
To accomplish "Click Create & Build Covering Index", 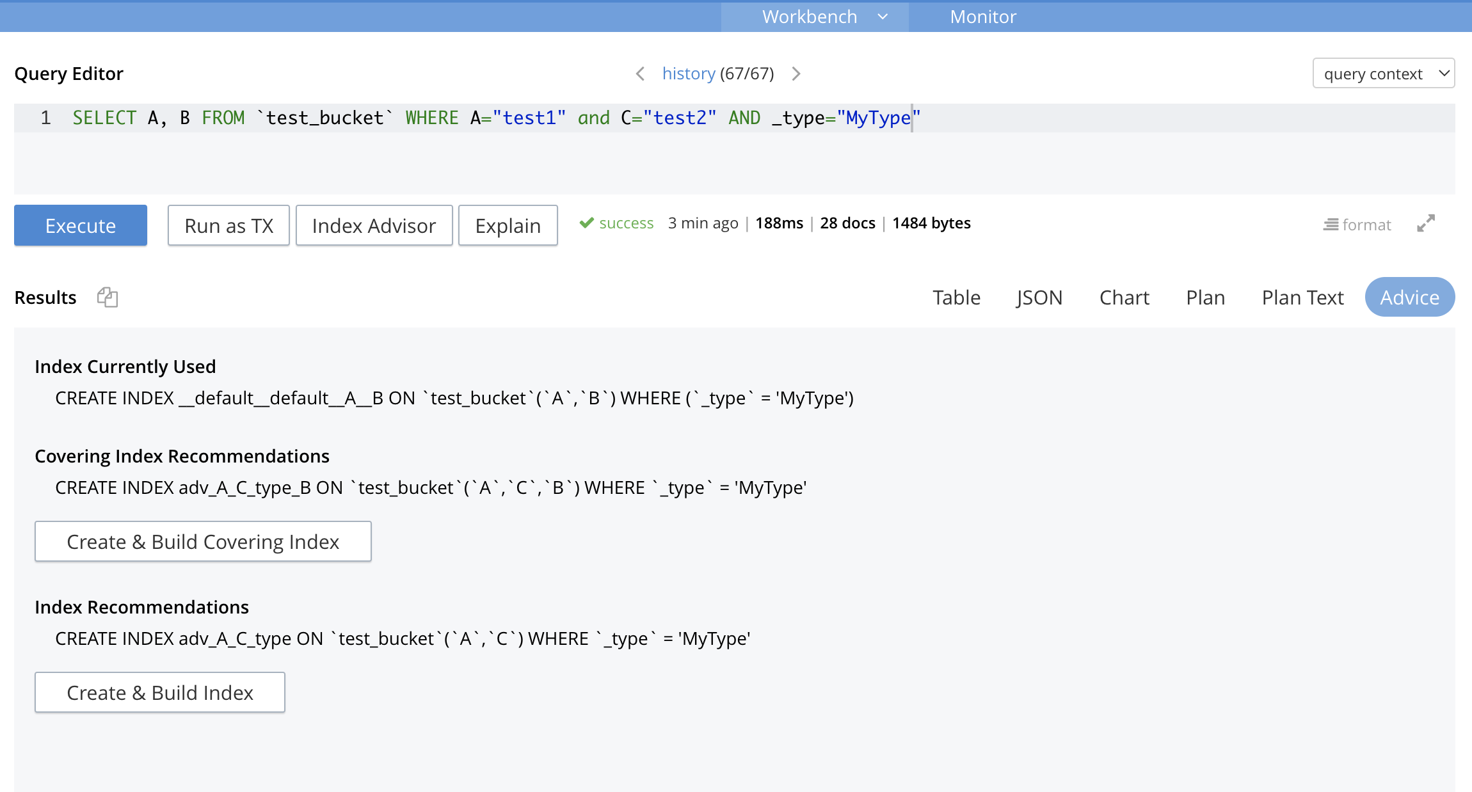I will coord(203,541).
